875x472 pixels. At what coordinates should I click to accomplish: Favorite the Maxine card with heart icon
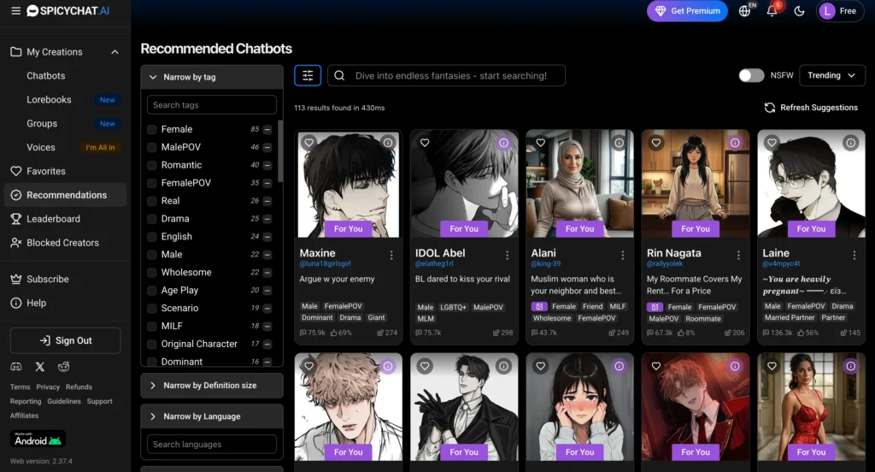click(x=308, y=143)
